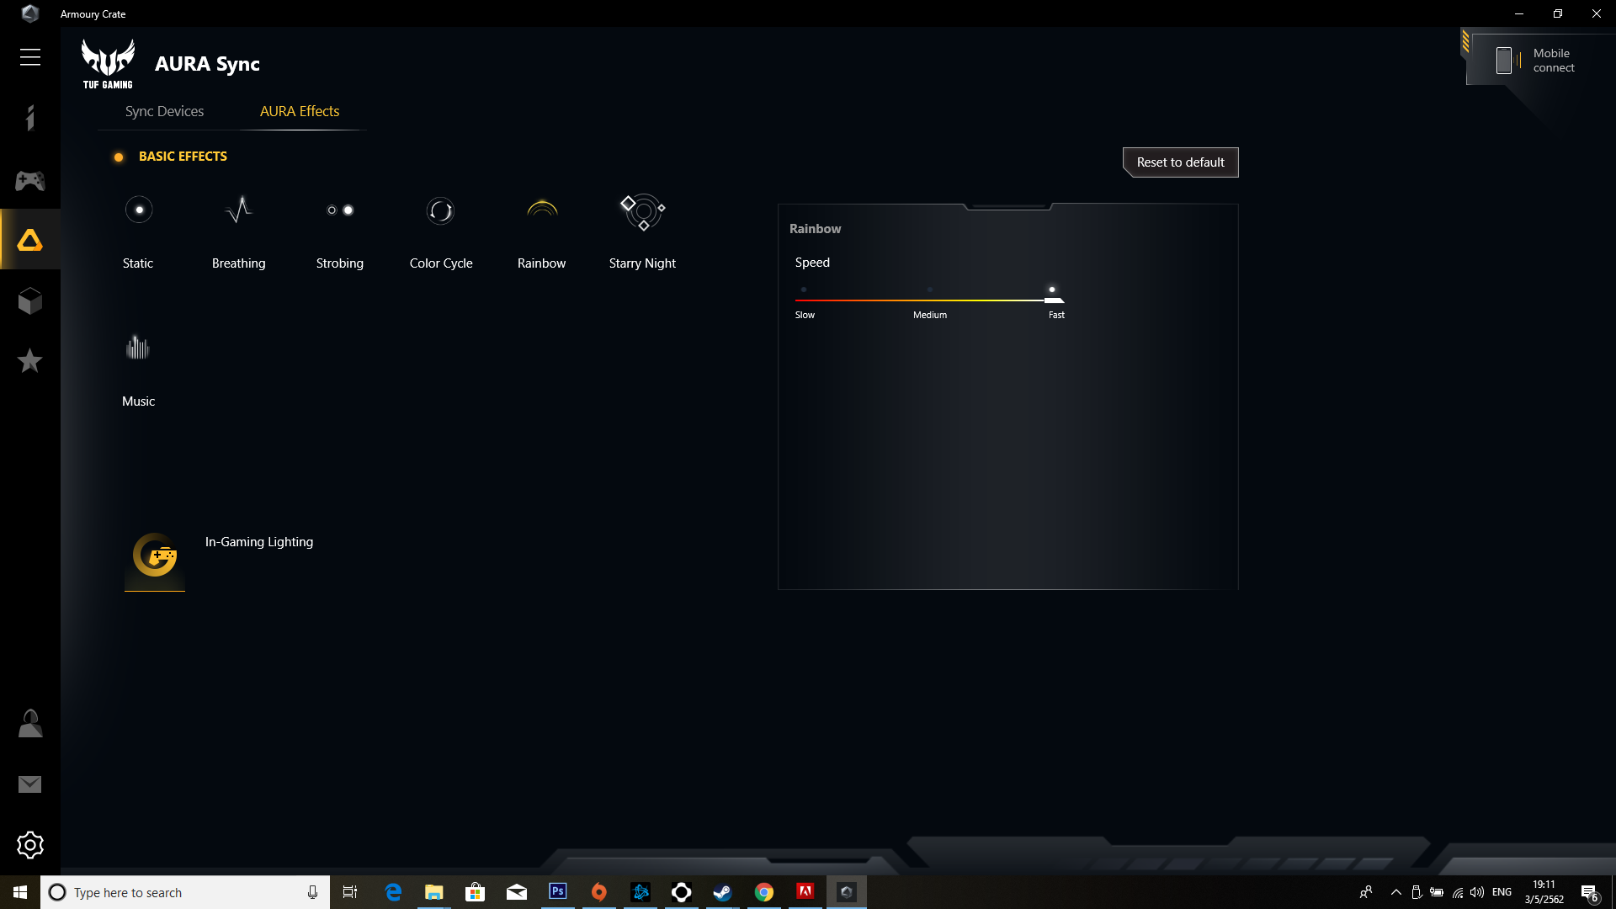
Task: Open Microsoft Store from taskbar
Action: 476,892
